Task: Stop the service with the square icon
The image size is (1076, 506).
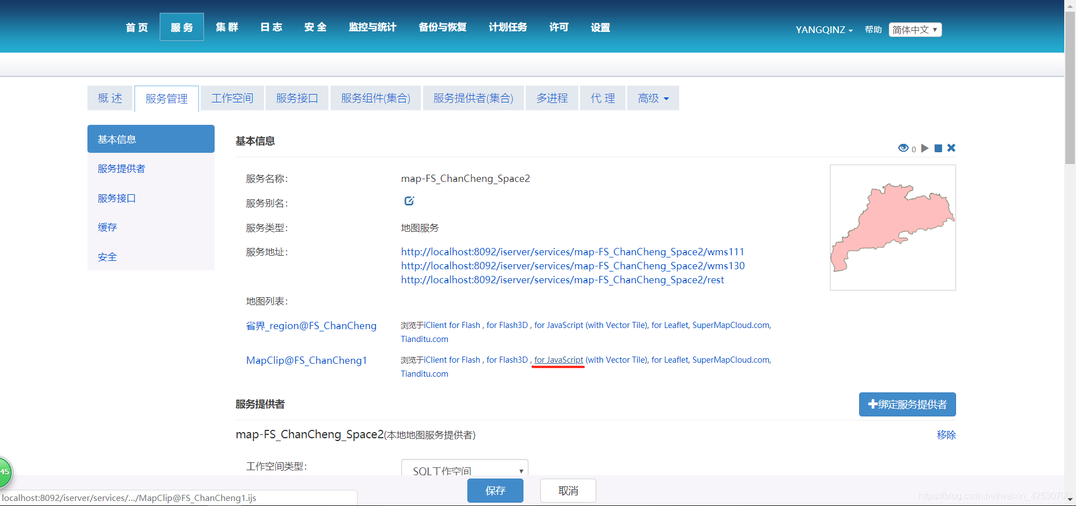Action: coord(938,148)
